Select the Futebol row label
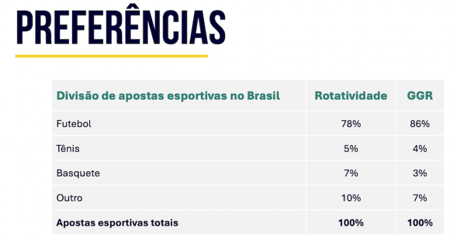The height and width of the screenshot is (241, 457). [73, 124]
